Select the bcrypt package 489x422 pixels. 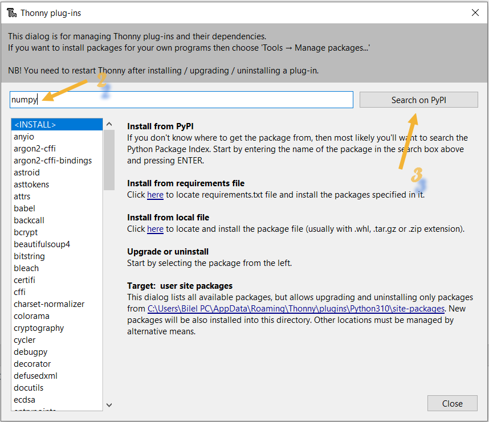pos(57,232)
